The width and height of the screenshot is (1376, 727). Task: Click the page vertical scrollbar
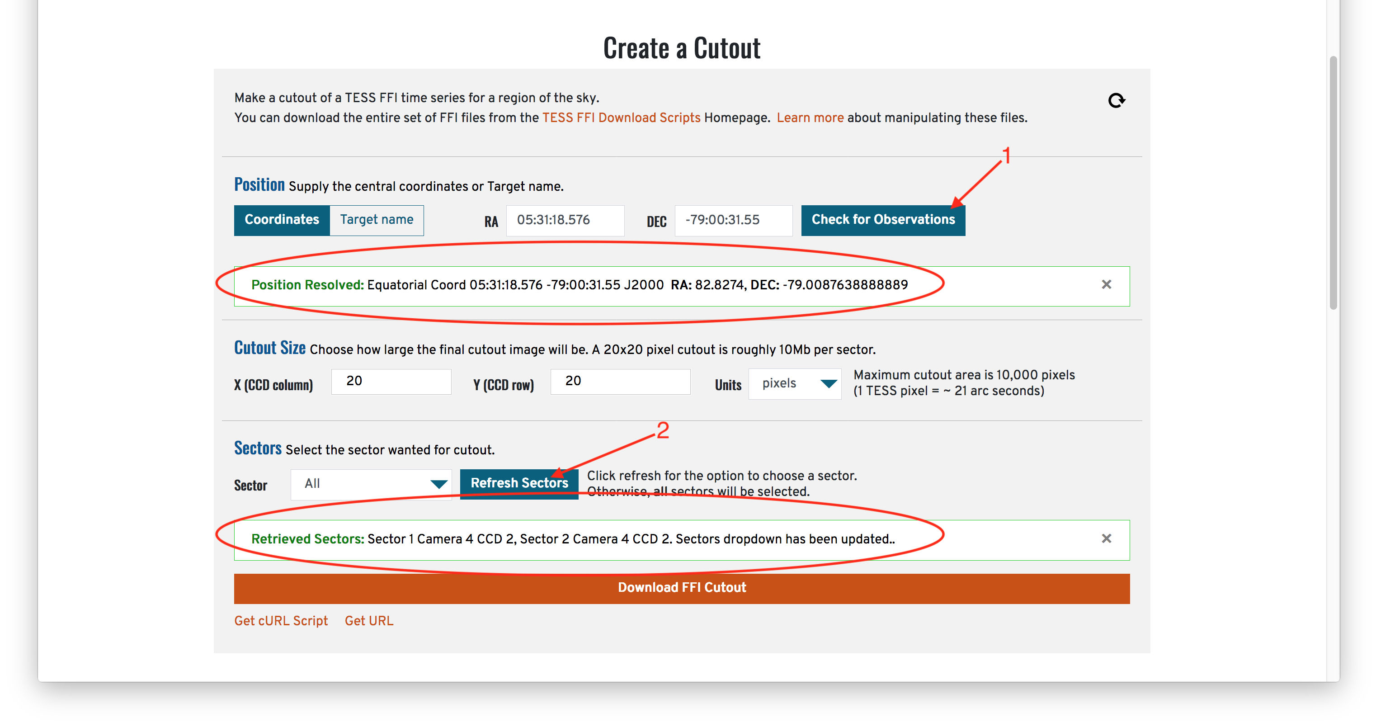point(1333,183)
